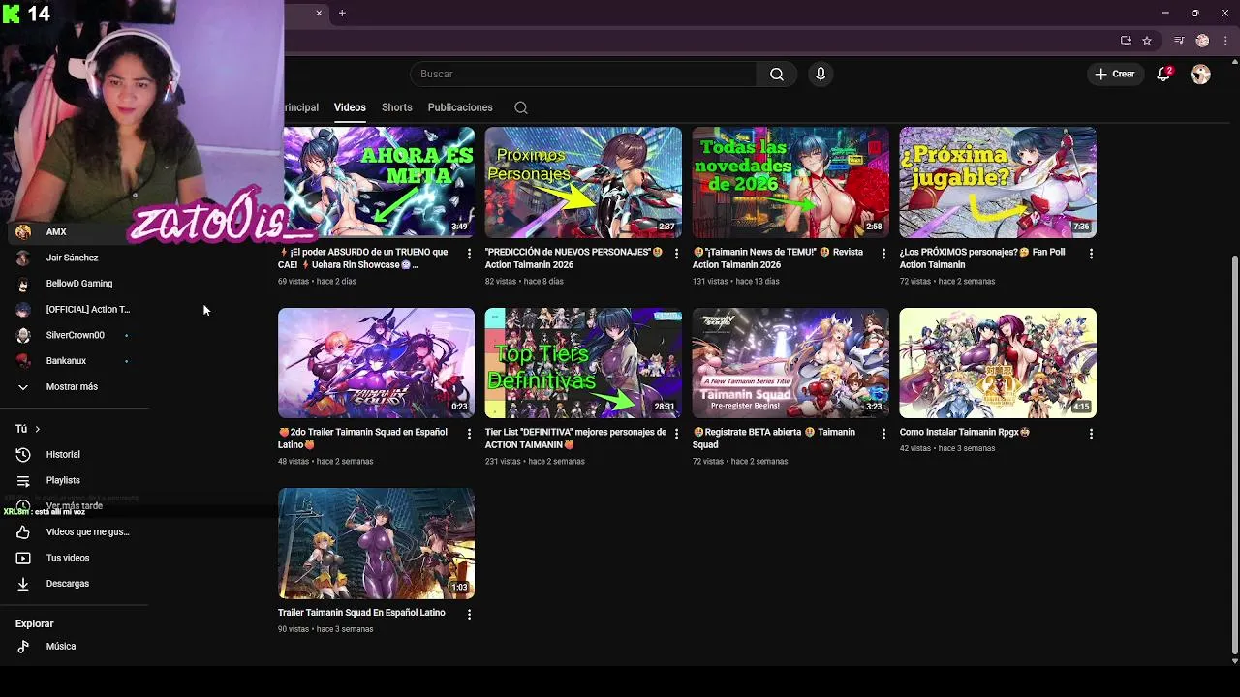Expand the Tú section chevron
Viewport: 1240px width, 697px height.
pyautogui.click(x=38, y=429)
